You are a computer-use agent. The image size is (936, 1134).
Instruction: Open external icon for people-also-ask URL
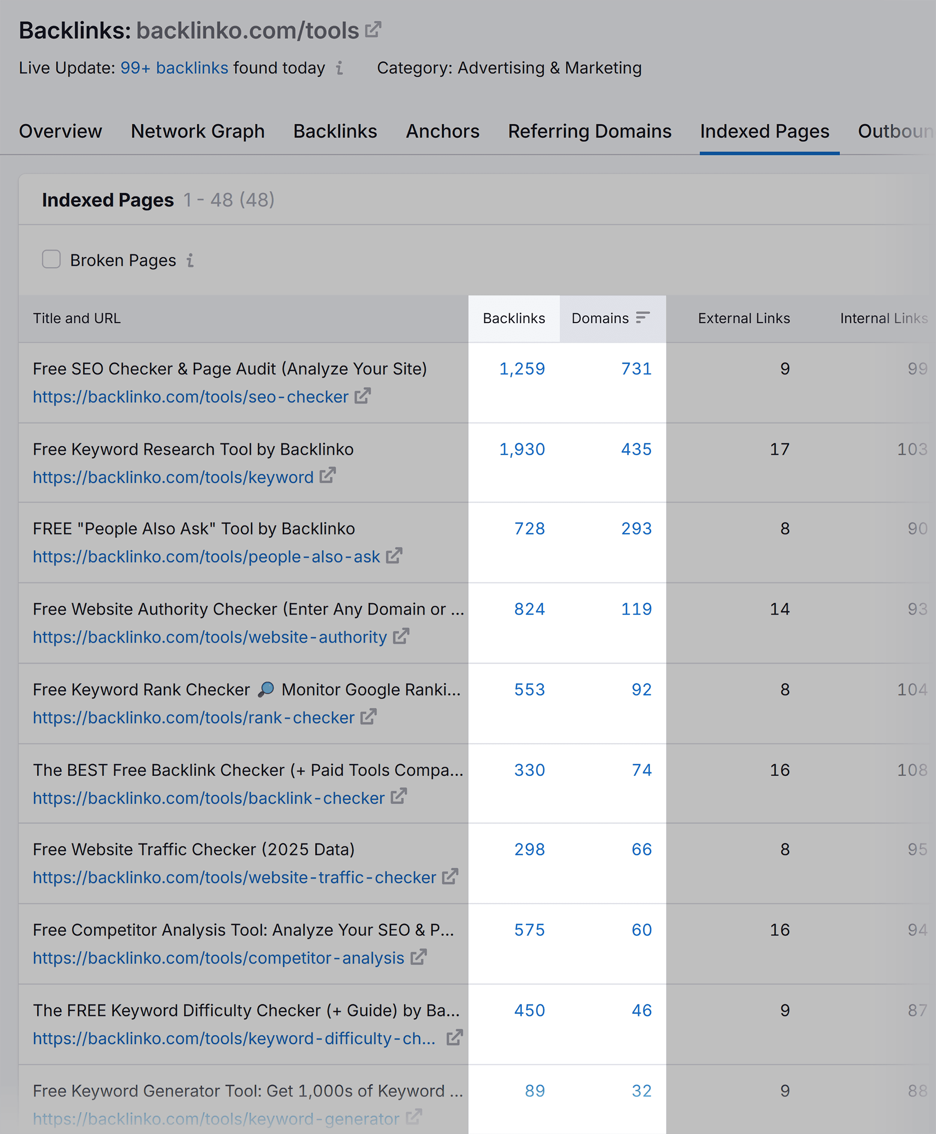[394, 556]
